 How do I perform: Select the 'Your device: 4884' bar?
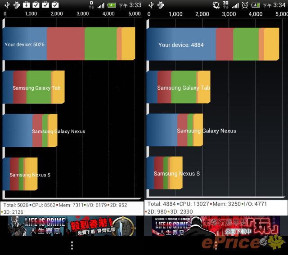(212, 44)
